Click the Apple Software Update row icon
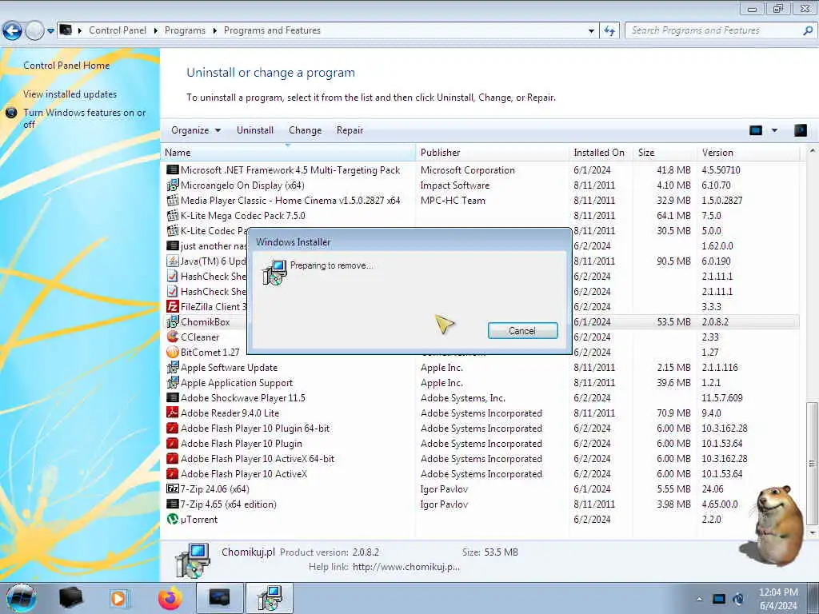Screen dimensions: 819x614 click(173, 367)
